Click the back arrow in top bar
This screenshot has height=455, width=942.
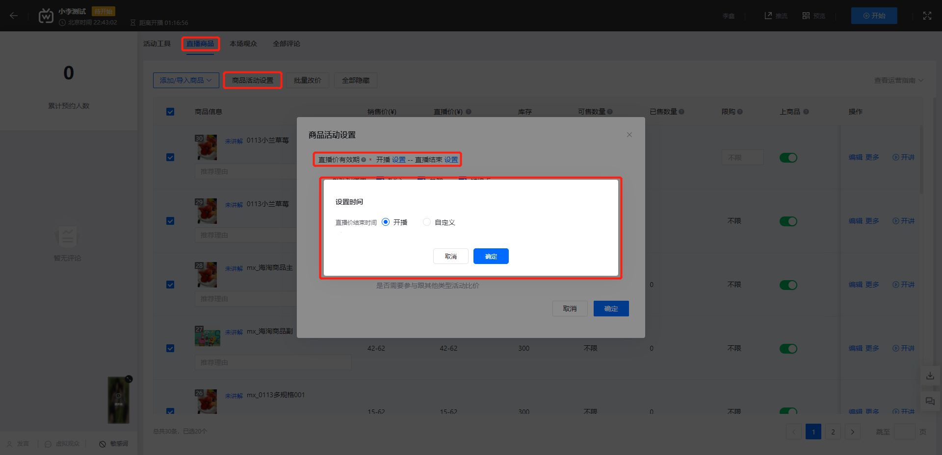[x=14, y=16]
